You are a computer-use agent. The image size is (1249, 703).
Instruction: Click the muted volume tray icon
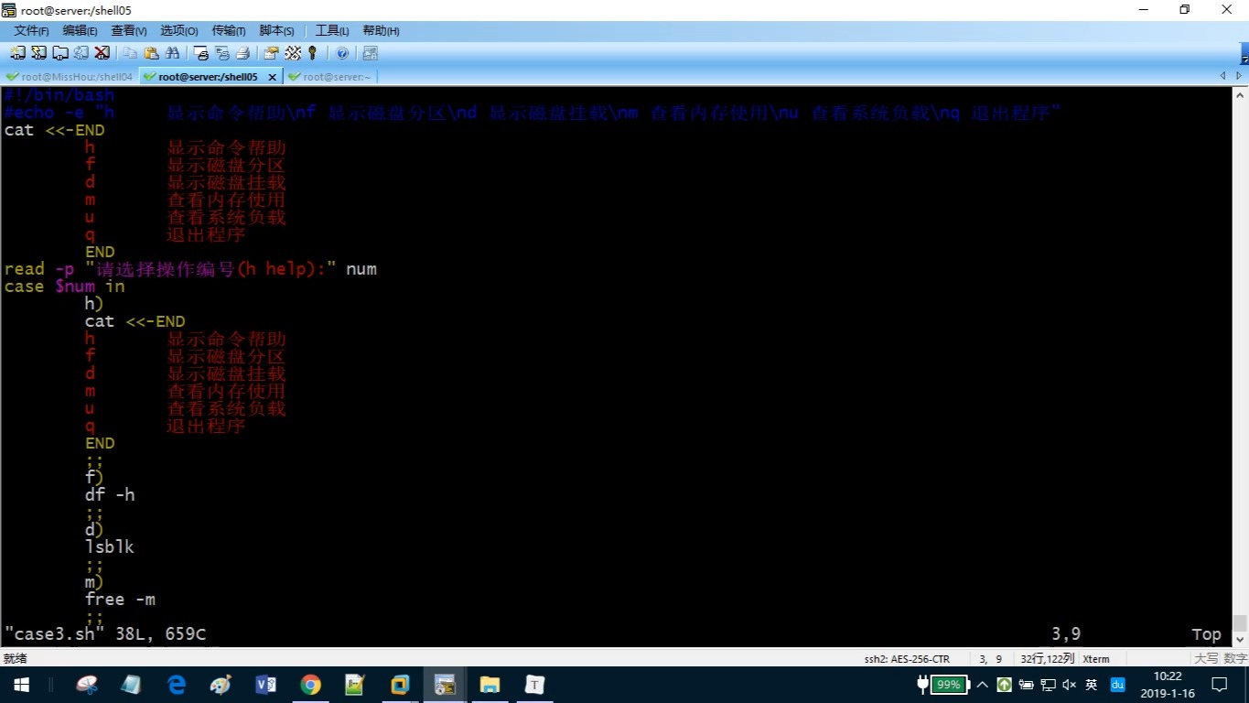point(1070,685)
